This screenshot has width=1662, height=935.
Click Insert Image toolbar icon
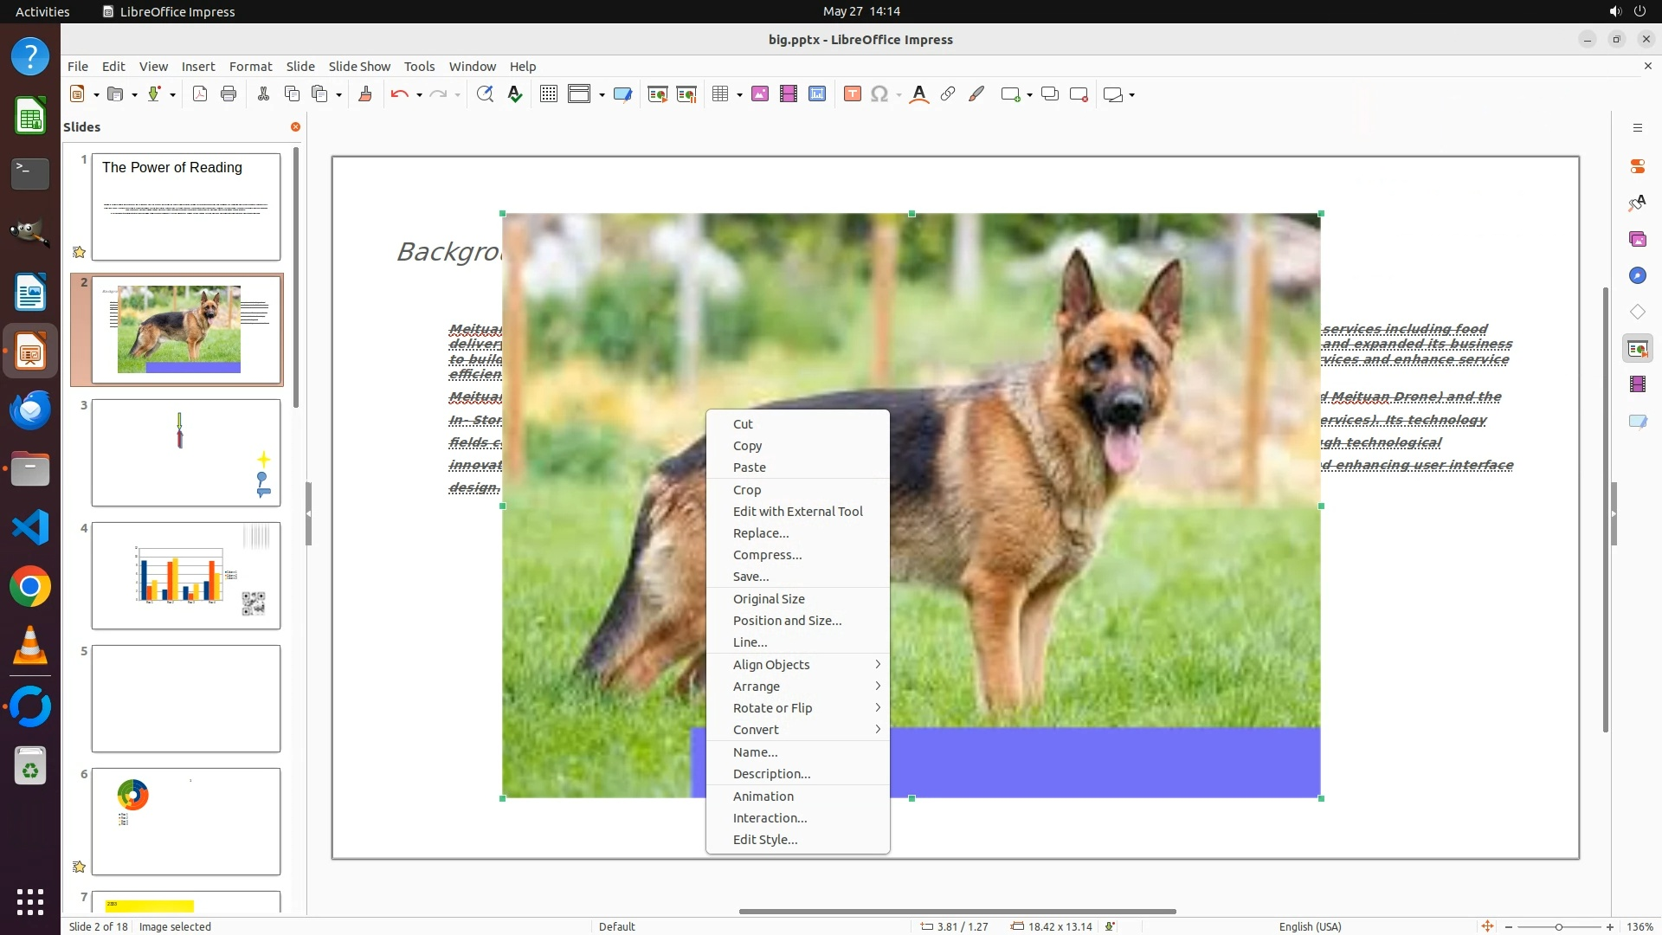[x=760, y=94]
